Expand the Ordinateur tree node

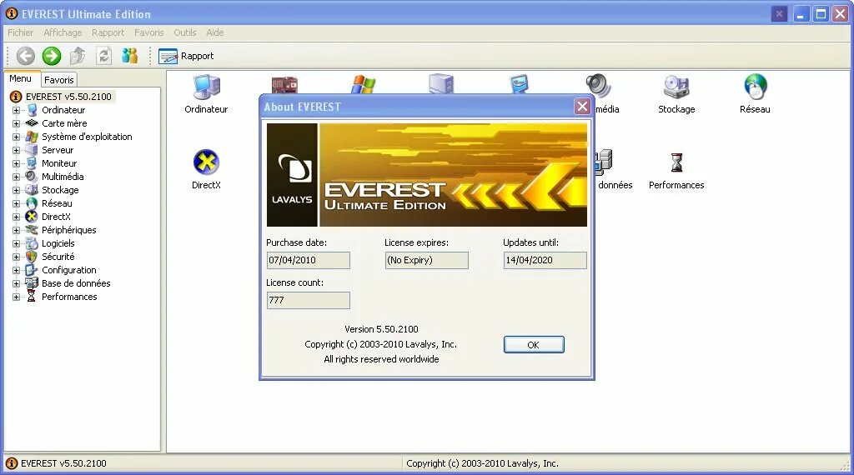pyautogui.click(x=17, y=110)
